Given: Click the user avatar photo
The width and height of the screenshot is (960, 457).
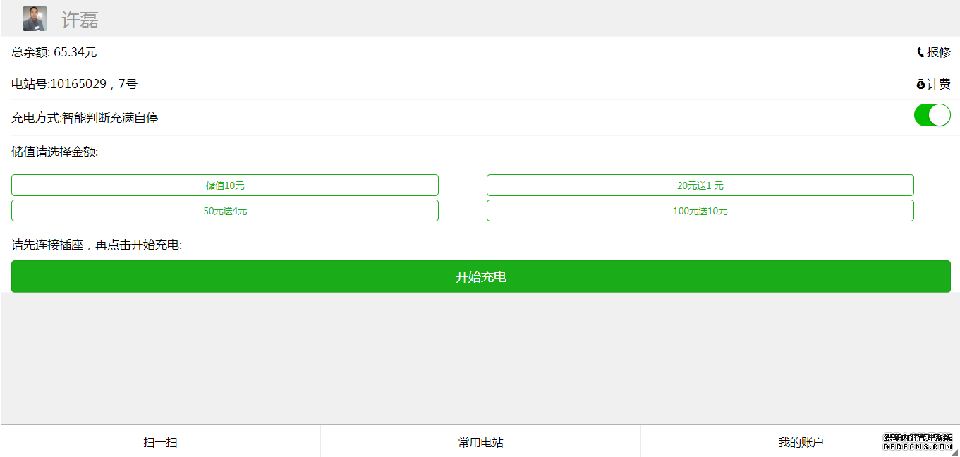Looking at the screenshot, I should pyautogui.click(x=35, y=19).
